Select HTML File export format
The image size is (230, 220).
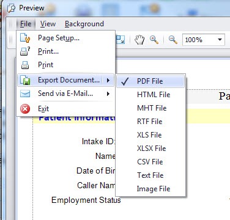(150, 95)
